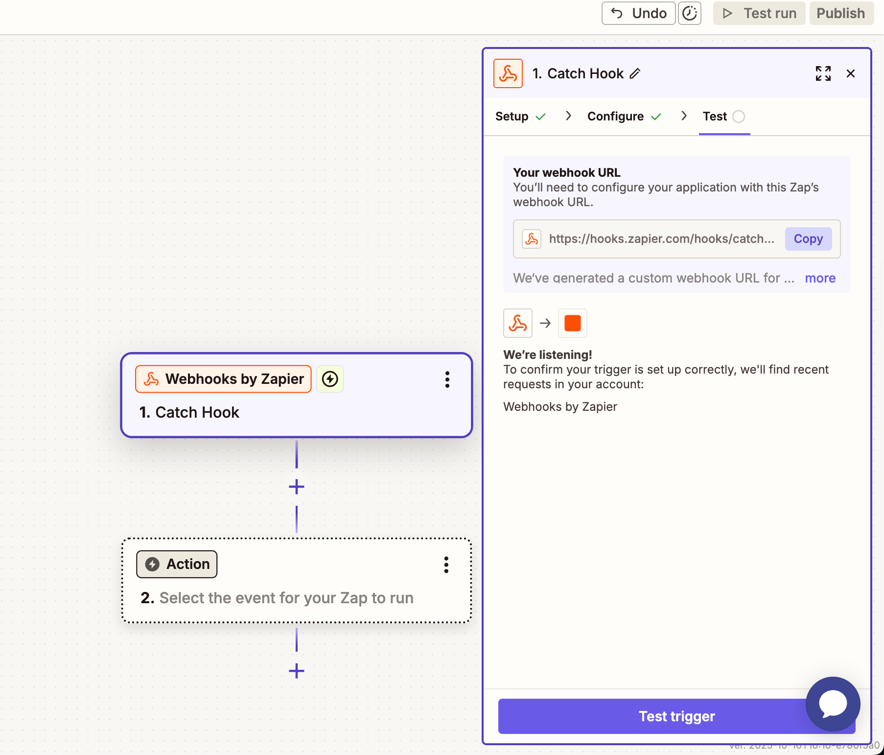This screenshot has height=755, width=884.
Task: Click the Webhooks icon in the panel header
Action: click(508, 73)
